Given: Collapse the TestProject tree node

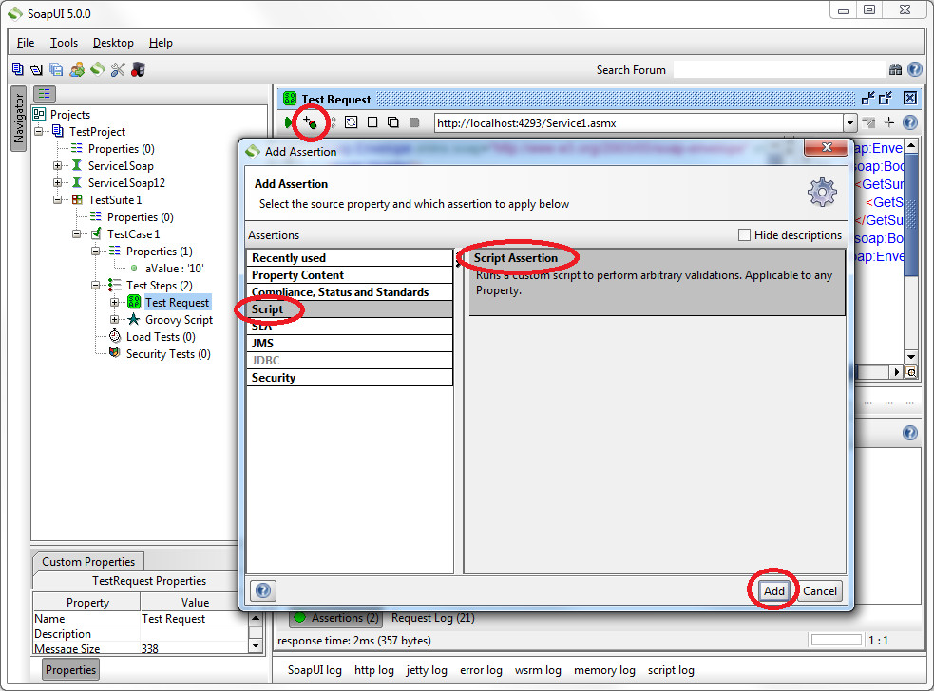Looking at the screenshot, I should click(x=39, y=132).
